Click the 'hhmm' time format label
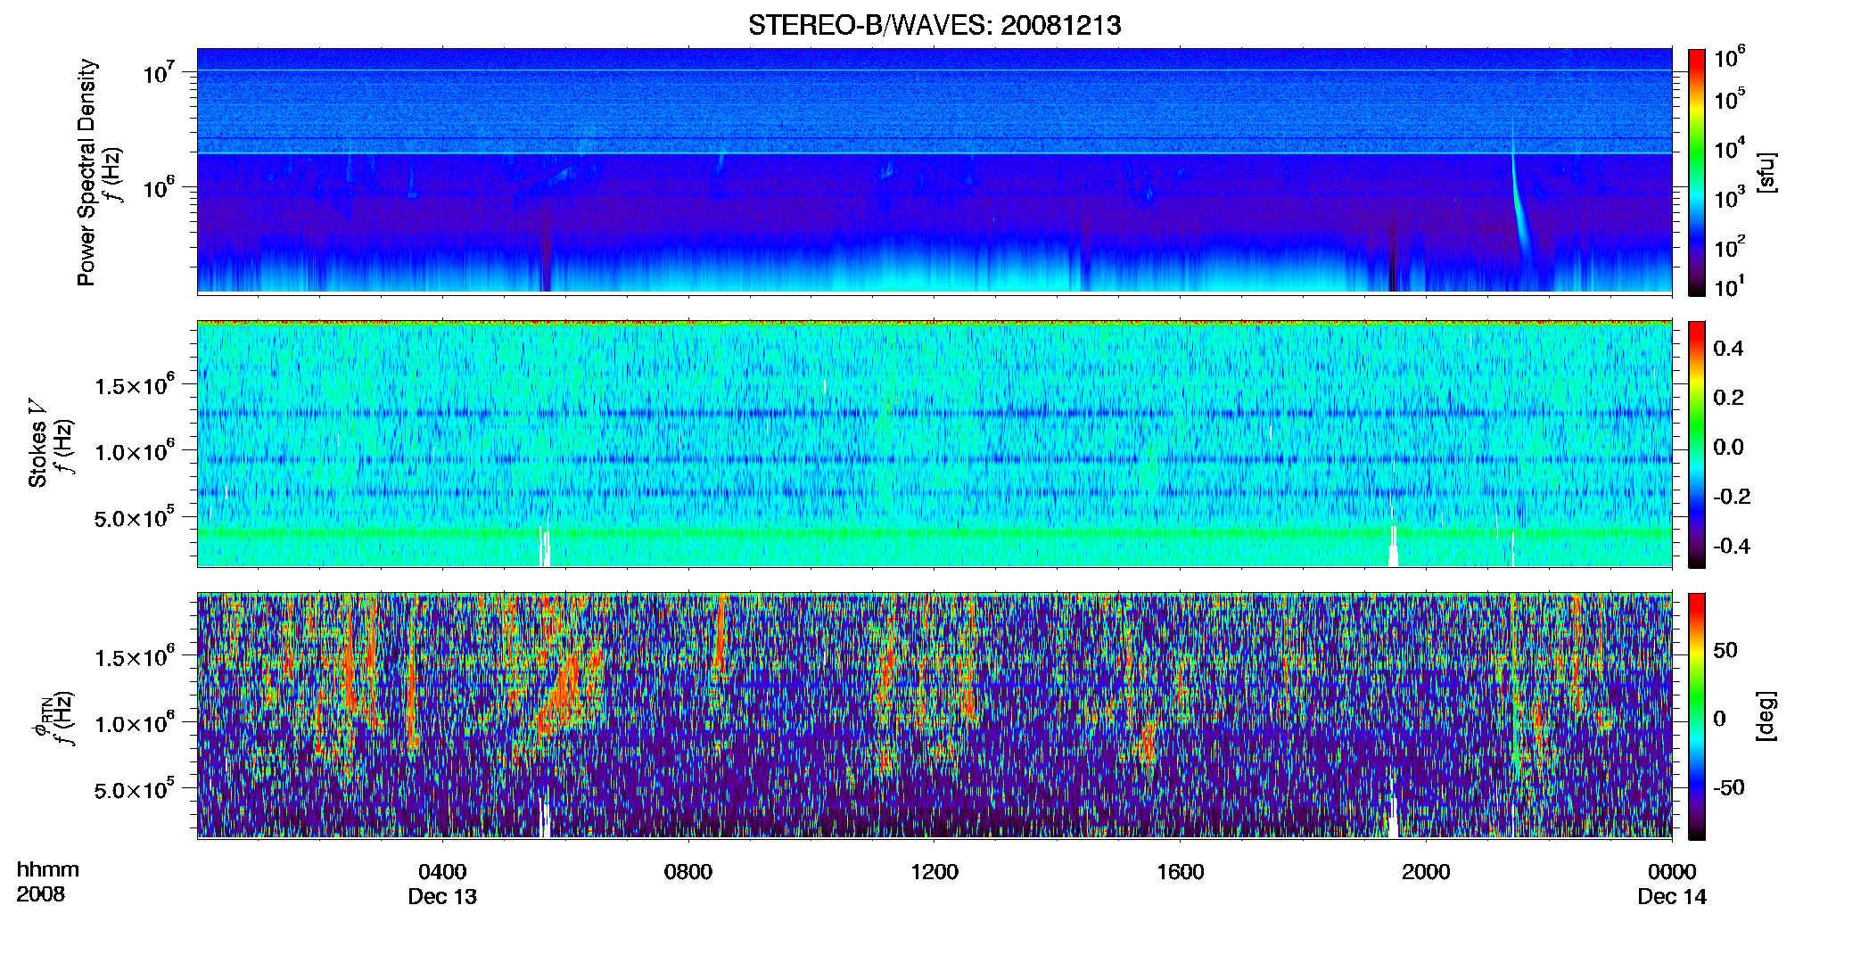This screenshot has width=1869, height=963. tap(48, 869)
